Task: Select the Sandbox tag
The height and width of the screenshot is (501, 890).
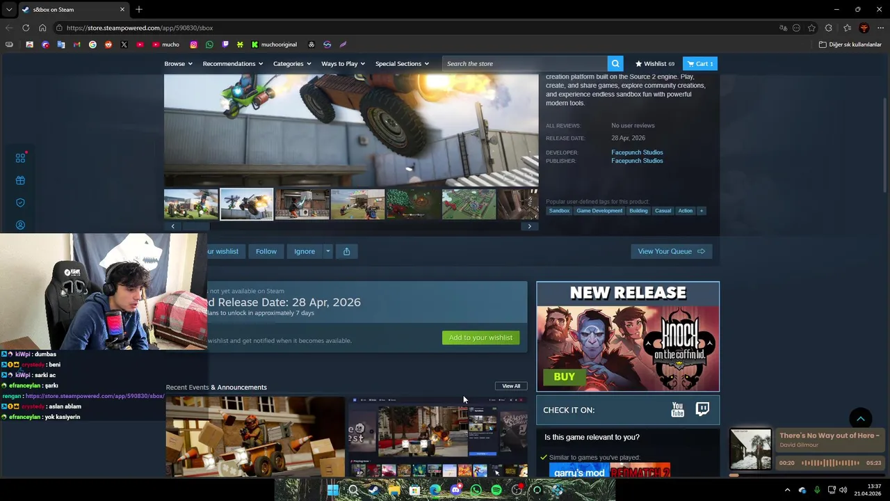Action: coord(559,211)
